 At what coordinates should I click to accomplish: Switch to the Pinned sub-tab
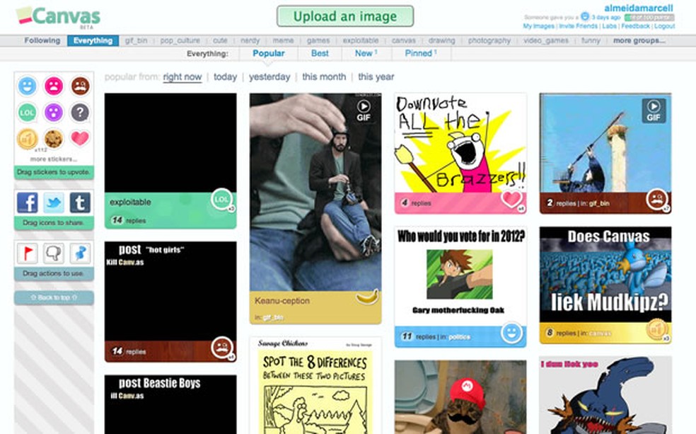pos(420,53)
